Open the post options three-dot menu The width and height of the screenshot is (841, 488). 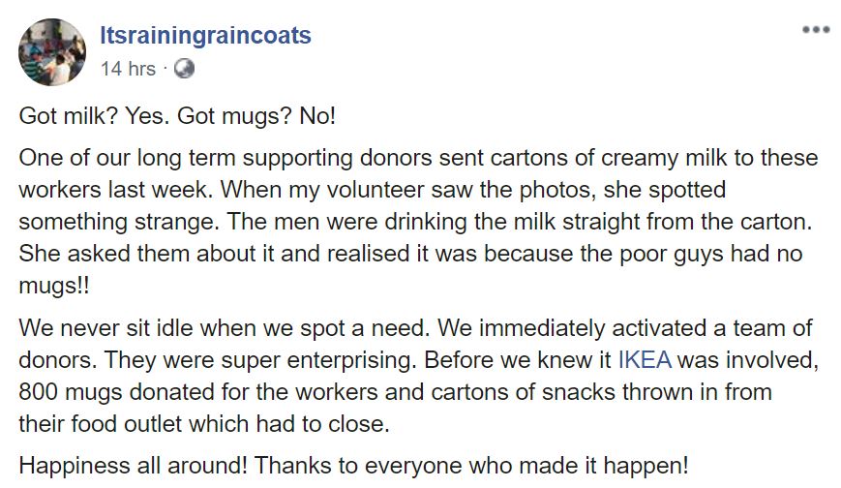[815, 30]
